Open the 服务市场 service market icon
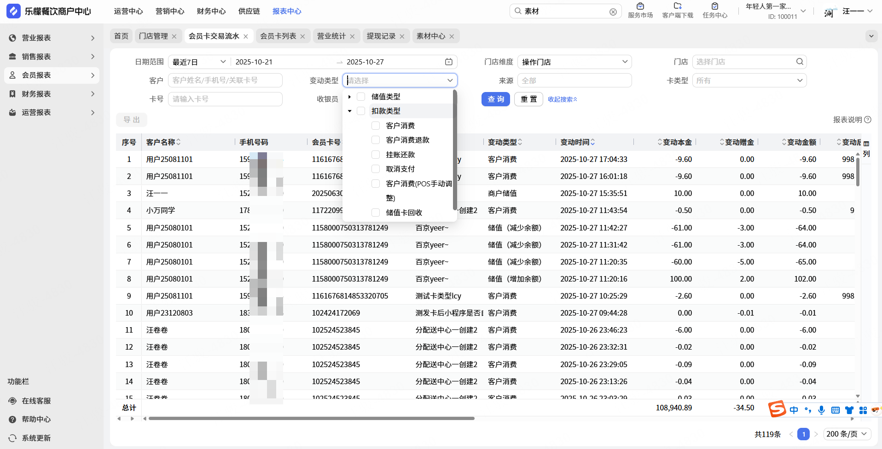This screenshot has width=882, height=449. point(640,6)
